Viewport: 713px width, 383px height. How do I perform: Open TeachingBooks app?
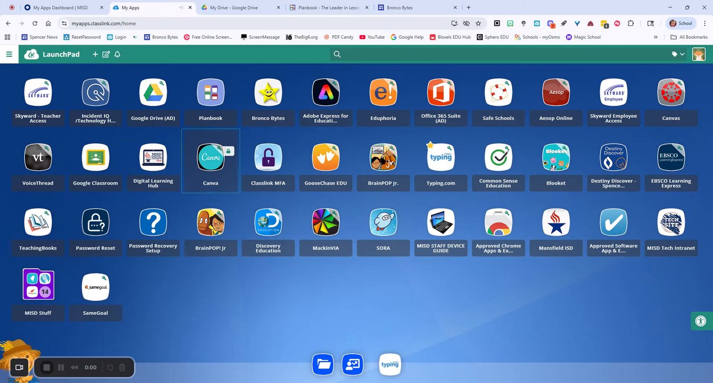(x=38, y=222)
